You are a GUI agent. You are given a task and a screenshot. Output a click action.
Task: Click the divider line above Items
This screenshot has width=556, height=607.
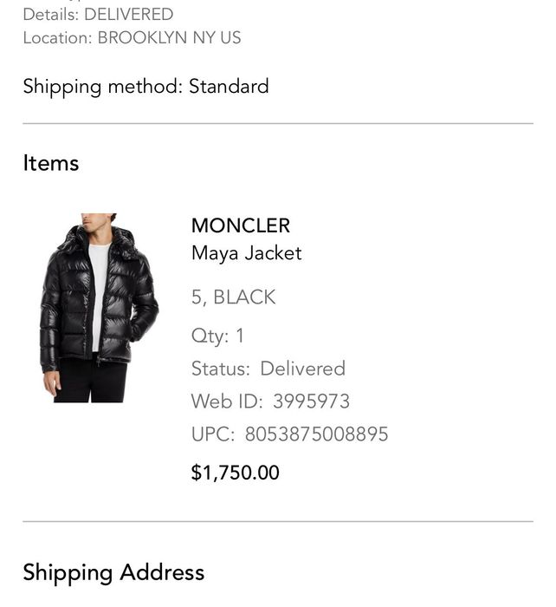(278, 124)
